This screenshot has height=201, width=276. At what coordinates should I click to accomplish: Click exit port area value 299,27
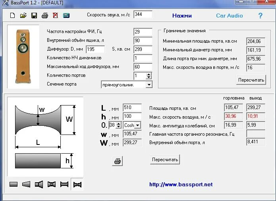256,107
